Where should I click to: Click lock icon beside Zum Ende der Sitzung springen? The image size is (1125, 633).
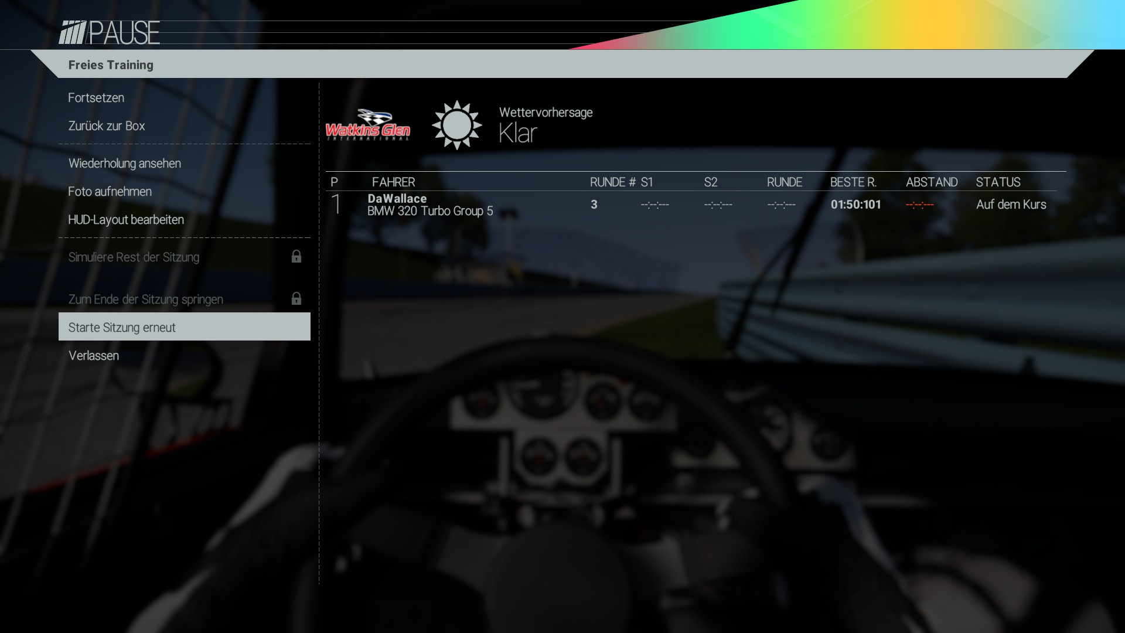(296, 298)
